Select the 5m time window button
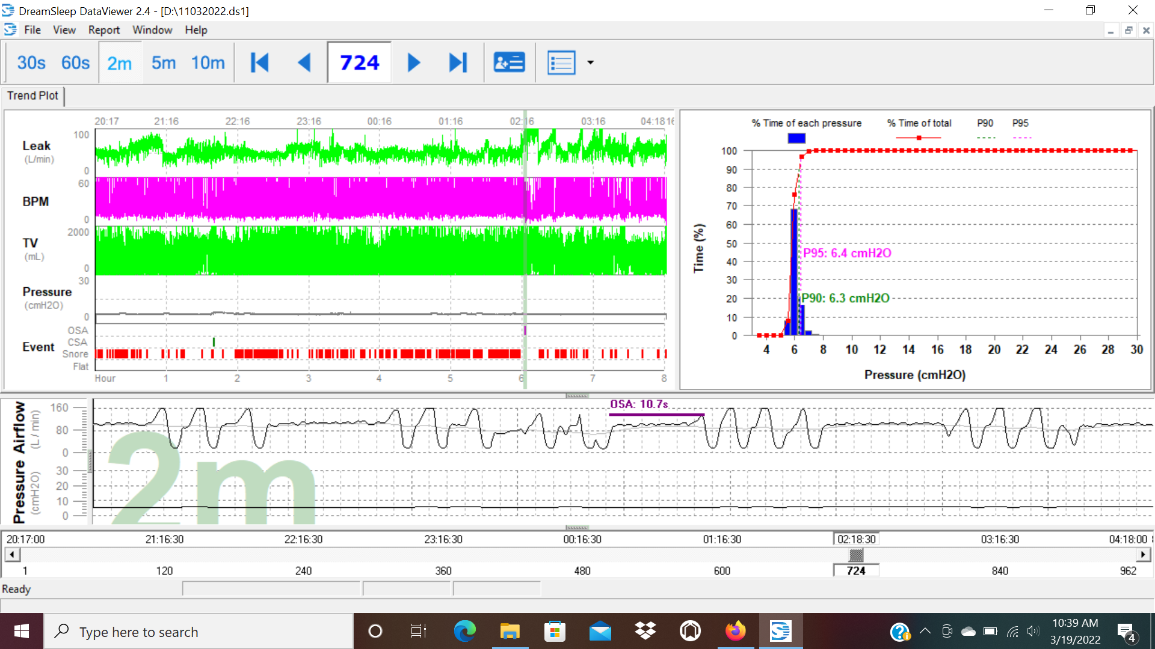Screen dimensions: 1155x649 coord(164,62)
